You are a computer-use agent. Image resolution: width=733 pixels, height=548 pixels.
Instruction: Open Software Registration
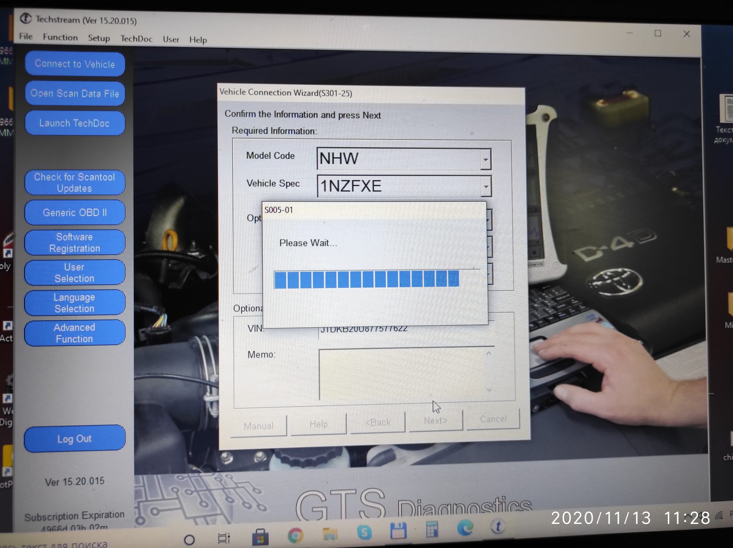pyautogui.click(x=75, y=242)
